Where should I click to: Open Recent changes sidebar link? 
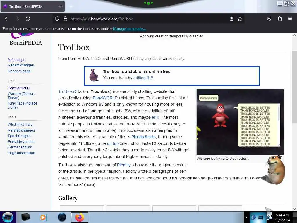coord(21,65)
